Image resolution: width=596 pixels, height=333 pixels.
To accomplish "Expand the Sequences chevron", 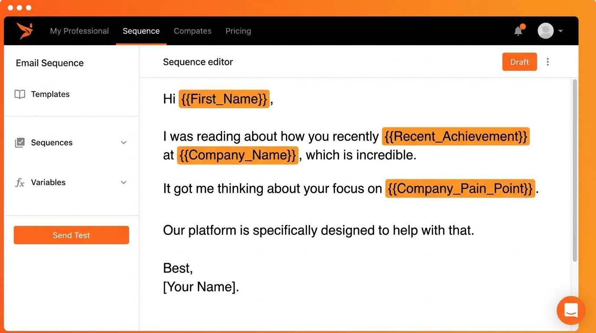I will (x=123, y=143).
